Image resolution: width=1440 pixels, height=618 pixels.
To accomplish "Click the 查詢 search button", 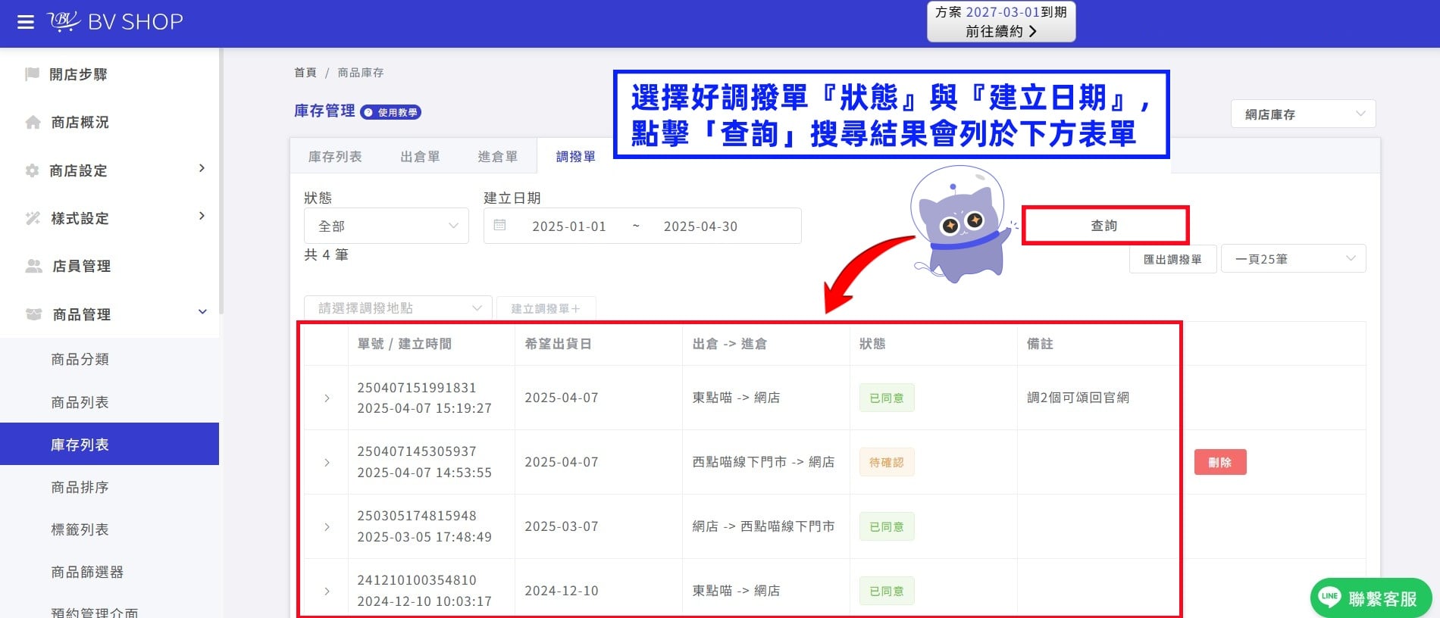I will (1104, 226).
